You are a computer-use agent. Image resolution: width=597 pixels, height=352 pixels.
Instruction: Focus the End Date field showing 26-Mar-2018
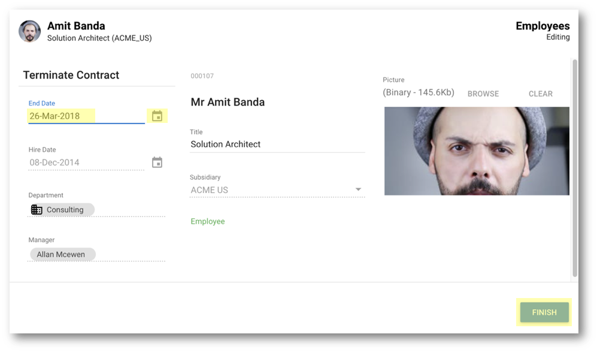point(86,116)
